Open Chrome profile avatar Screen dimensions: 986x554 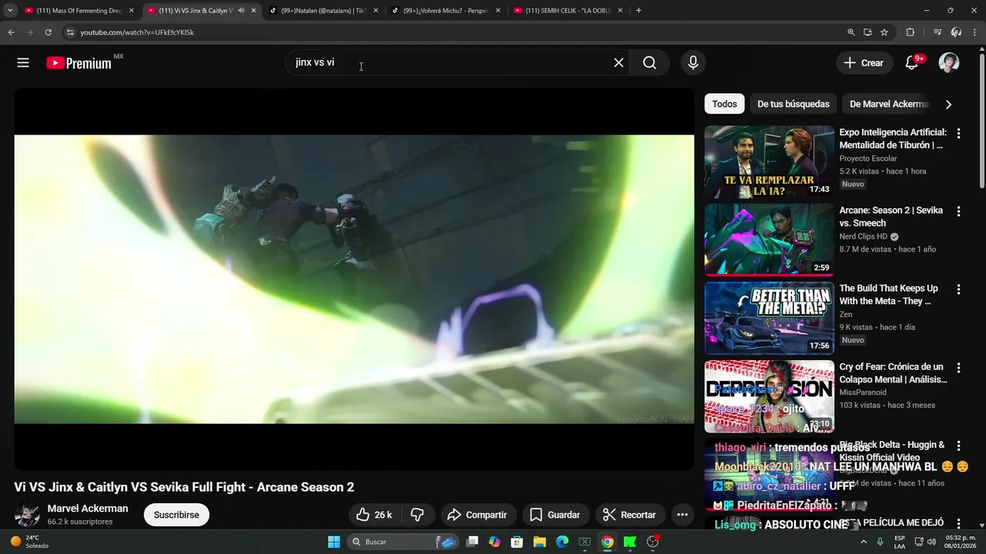[956, 32]
